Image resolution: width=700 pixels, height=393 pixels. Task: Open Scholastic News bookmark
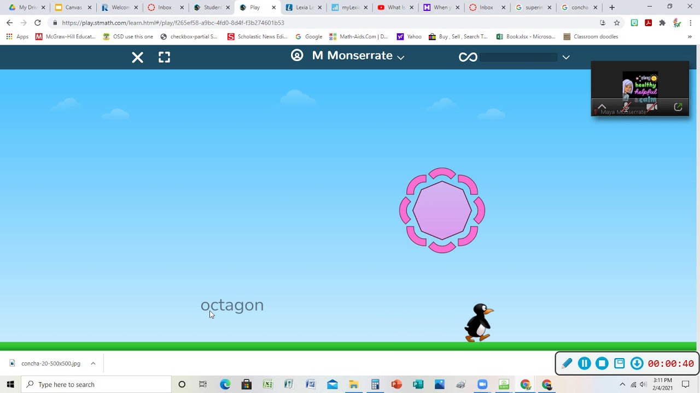[257, 37]
